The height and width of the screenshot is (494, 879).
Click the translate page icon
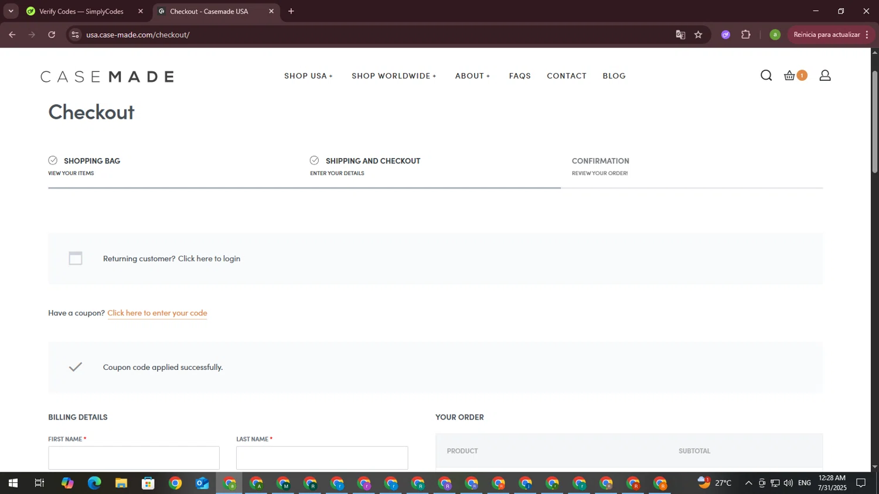(680, 35)
